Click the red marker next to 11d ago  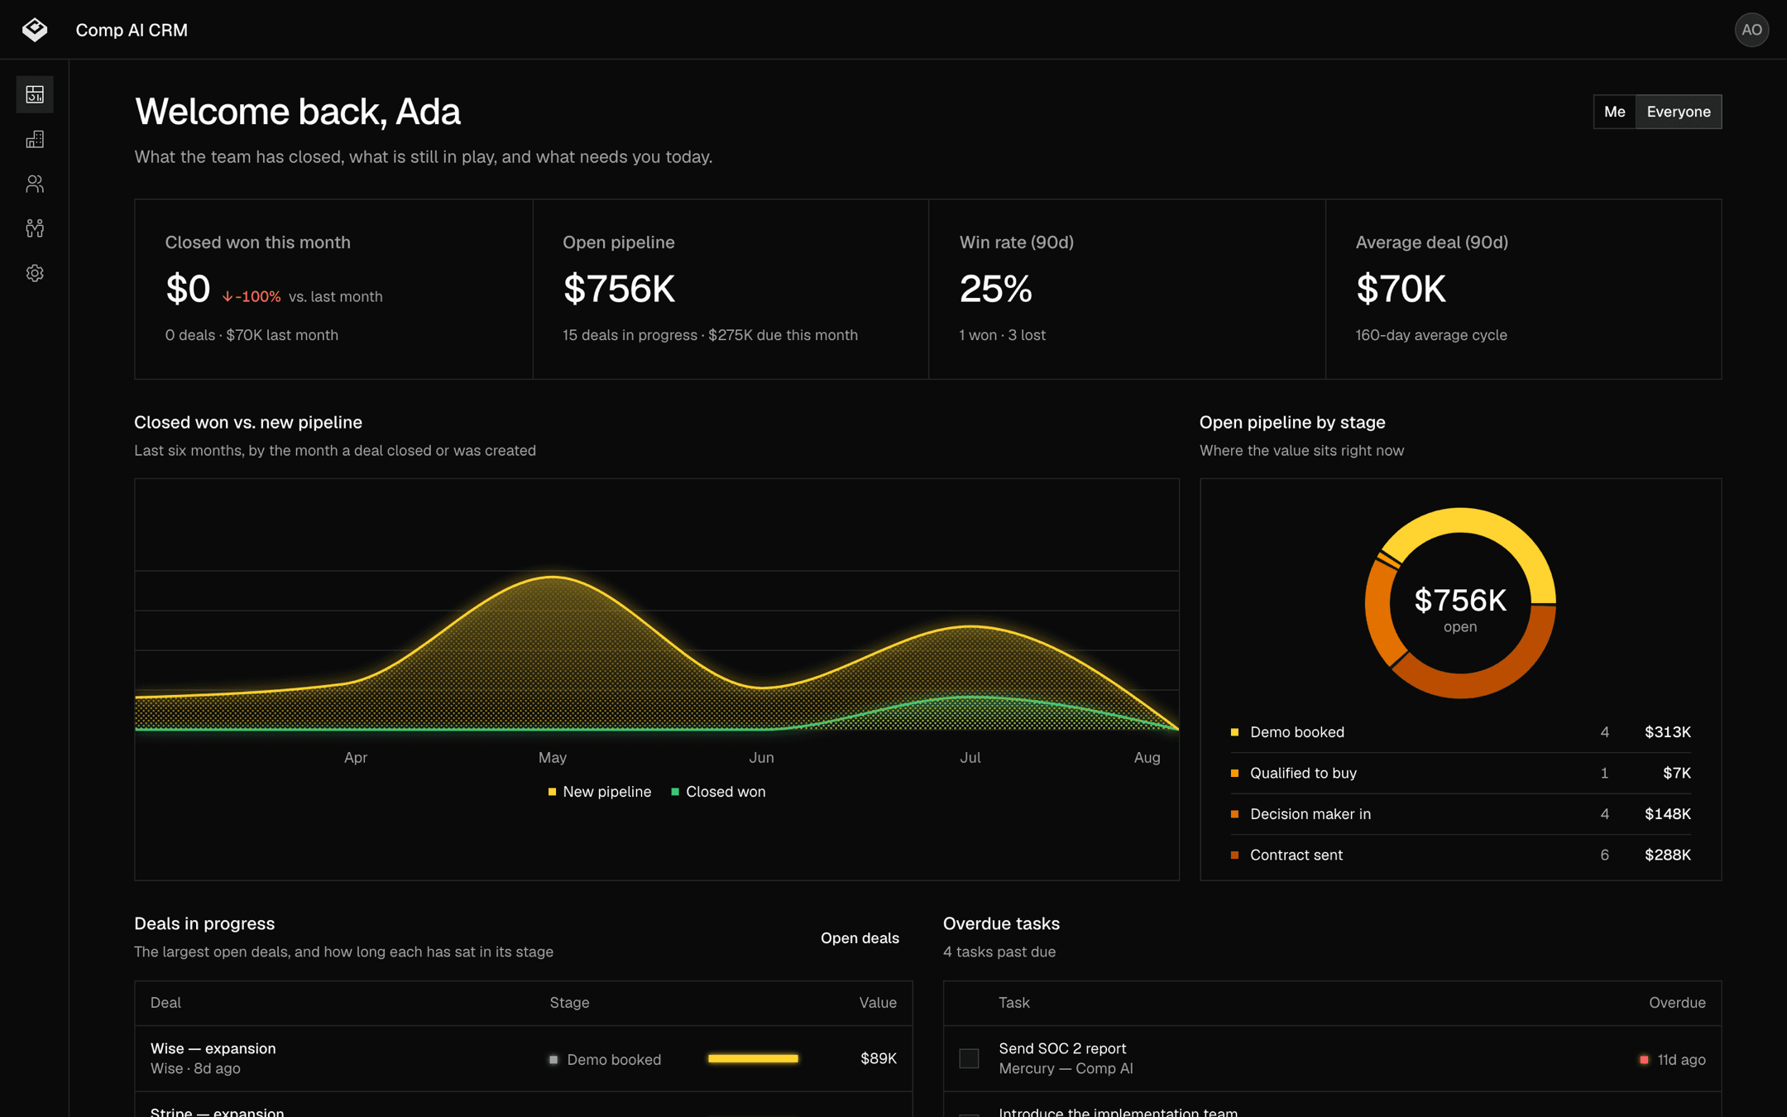coord(1644,1060)
